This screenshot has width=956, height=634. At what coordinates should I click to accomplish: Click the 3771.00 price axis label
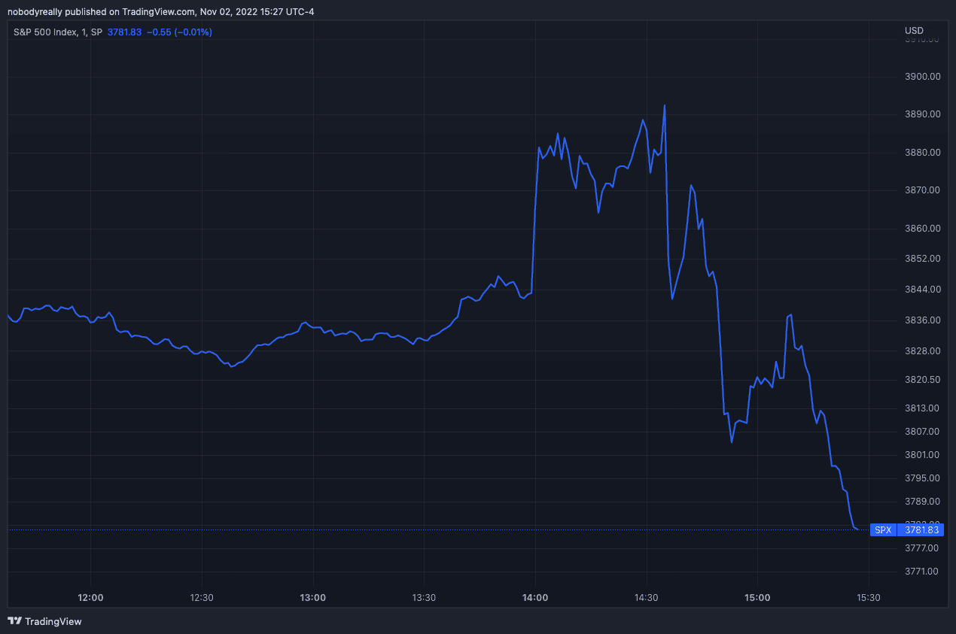(x=922, y=572)
